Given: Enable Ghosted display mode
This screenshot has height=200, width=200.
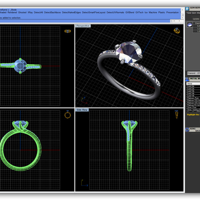Looking at the screenshot, I should (22, 12).
